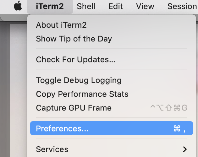Open the Session menu
This screenshot has height=157, width=198.
183,6
